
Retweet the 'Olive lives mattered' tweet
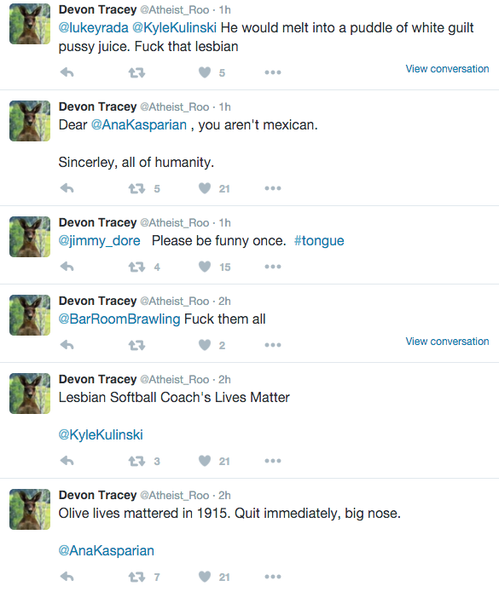(136, 577)
